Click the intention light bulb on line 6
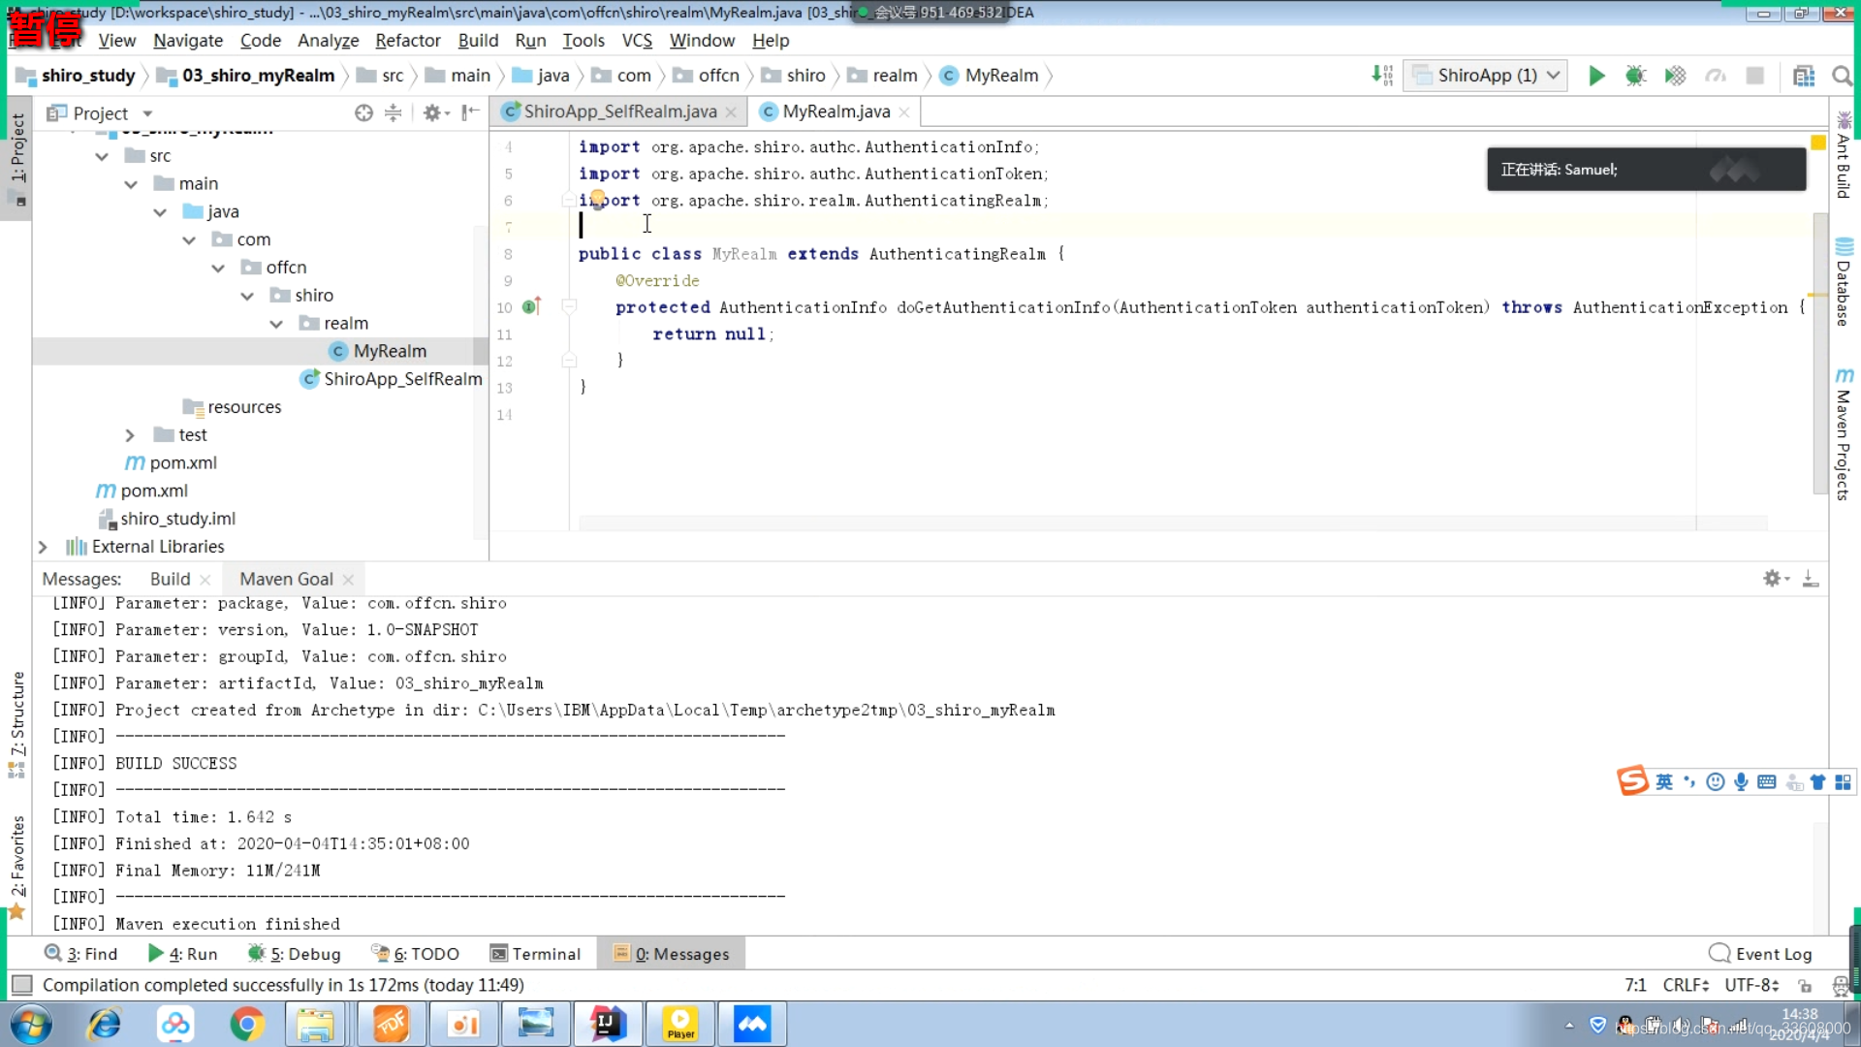Image resolution: width=1861 pixels, height=1047 pixels. (x=598, y=199)
